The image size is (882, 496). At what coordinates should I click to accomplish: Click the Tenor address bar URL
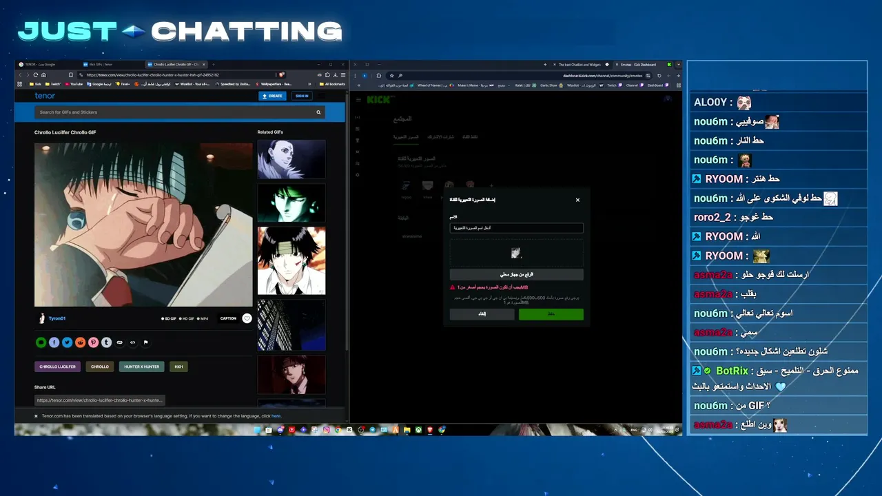152,74
